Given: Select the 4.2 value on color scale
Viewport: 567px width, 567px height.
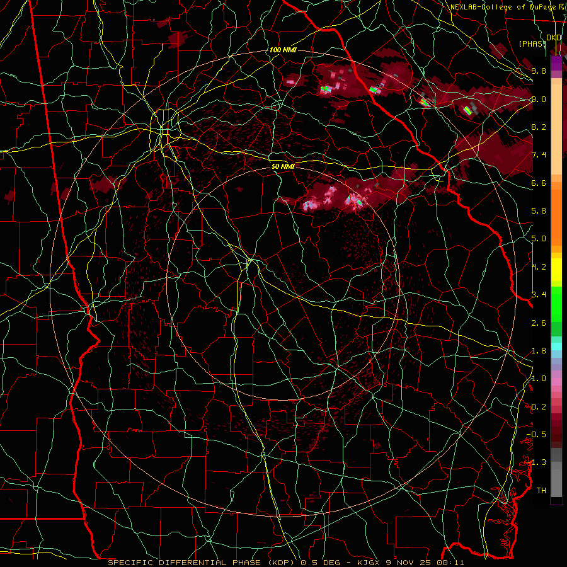Looking at the screenshot, I should click(539, 267).
